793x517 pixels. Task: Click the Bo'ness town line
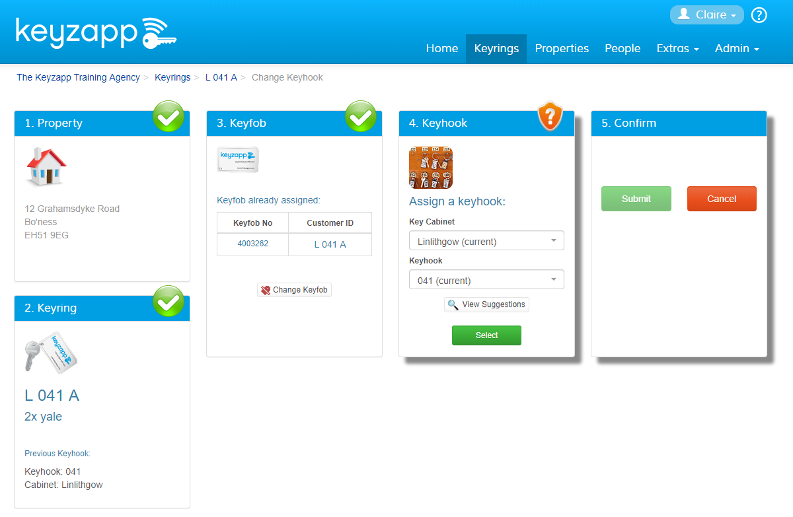tap(41, 222)
